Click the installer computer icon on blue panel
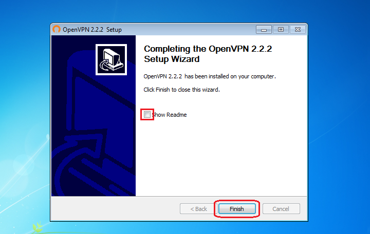 click(x=111, y=60)
